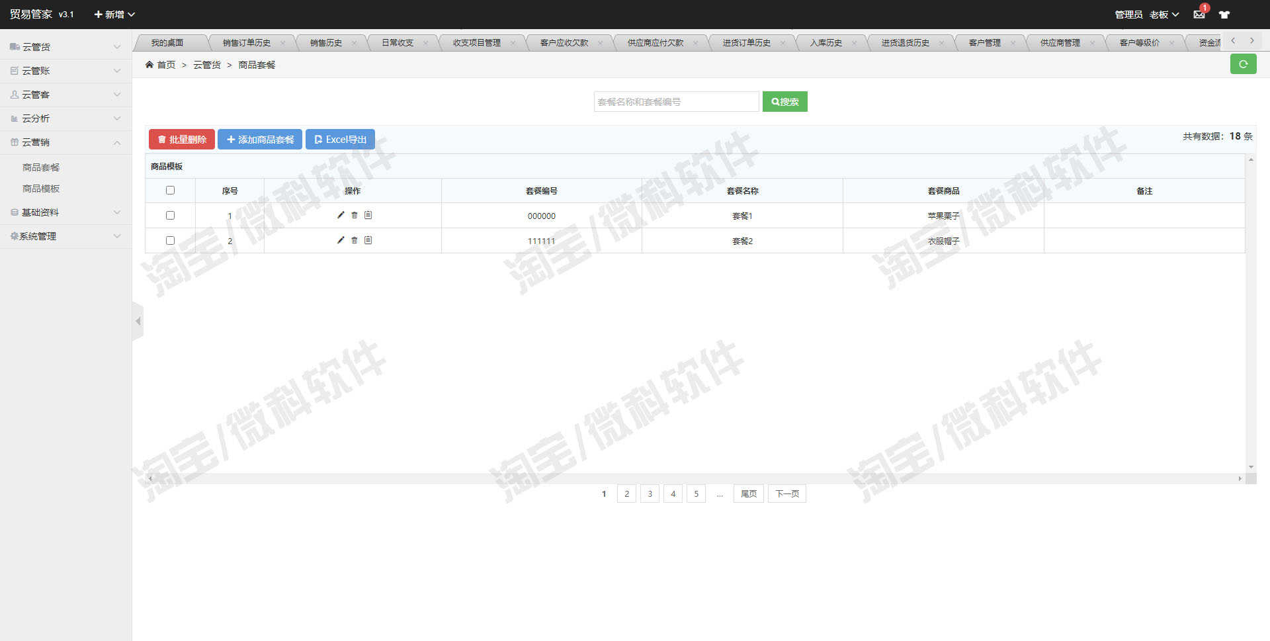Close the 销售订单历史 tab
This screenshot has height=641, width=1270.
click(x=282, y=43)
